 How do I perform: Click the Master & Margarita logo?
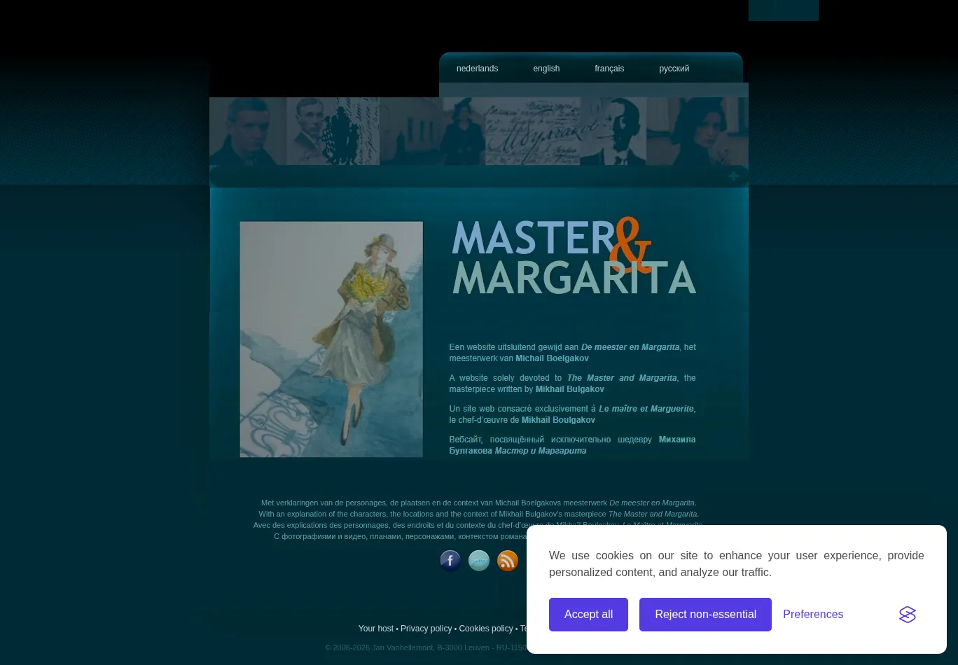[574, 255]
